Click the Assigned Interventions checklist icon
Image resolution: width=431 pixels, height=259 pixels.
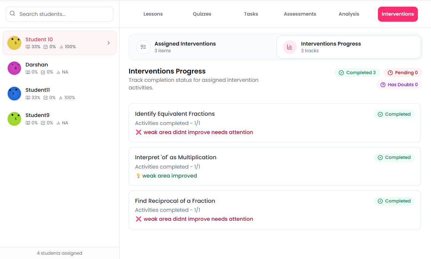coord(143,47)
